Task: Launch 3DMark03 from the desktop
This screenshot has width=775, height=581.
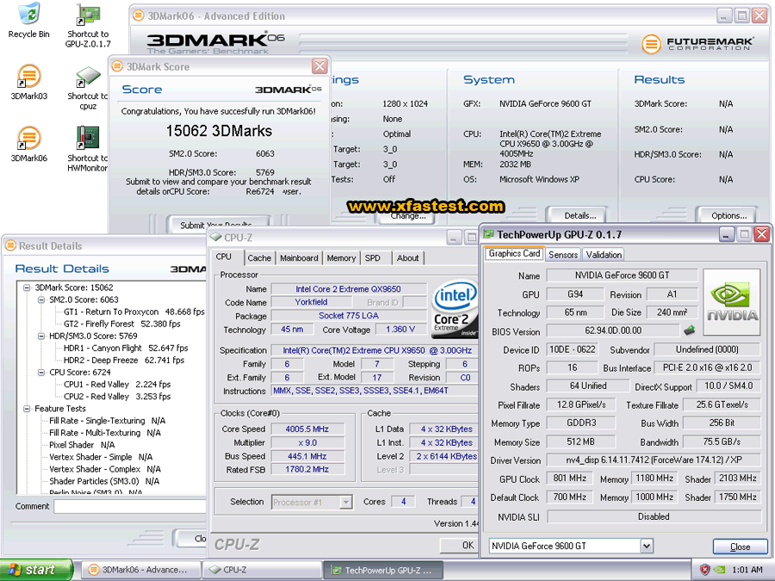Action: pos(28,77)
